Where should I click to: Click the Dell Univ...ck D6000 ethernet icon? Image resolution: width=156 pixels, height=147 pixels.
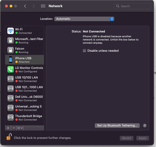click(11, 99)
